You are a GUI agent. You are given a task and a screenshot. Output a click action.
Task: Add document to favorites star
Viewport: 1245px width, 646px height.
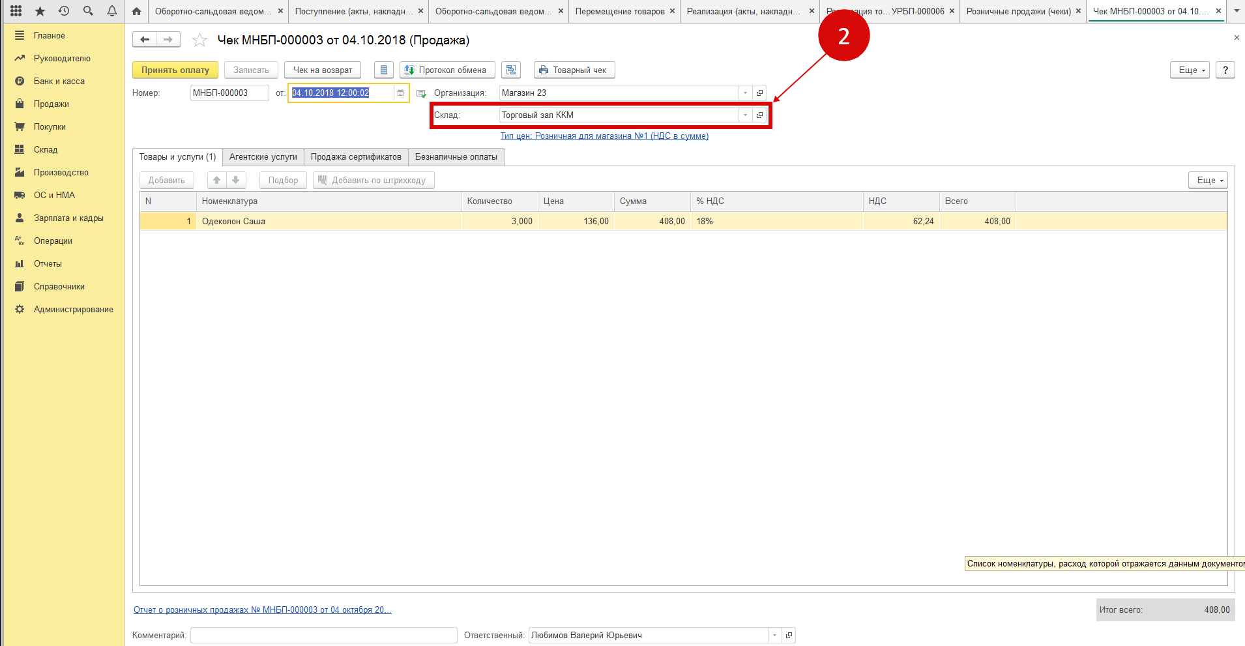point(199,40)
